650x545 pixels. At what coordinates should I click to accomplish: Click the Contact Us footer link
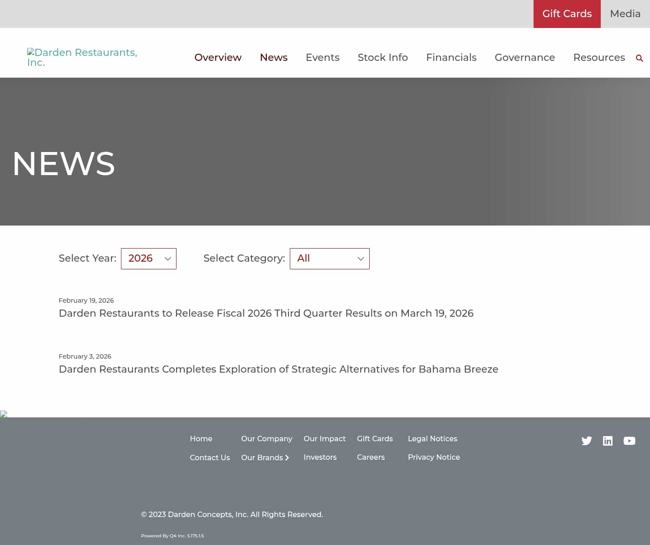coord(209,457)
